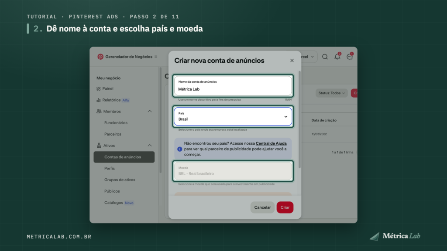Viewport: 447px width, 251px height.
Task: Open the search magnifier icon
Action: pos(325,57)
